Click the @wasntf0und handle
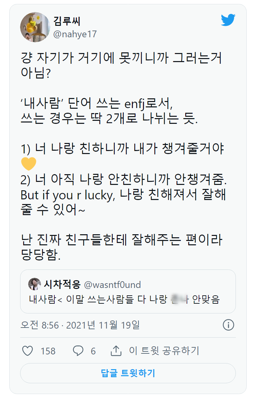The image size is (256, 396). coord(112,285)
